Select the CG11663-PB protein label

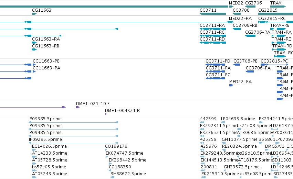coord(46,61)
